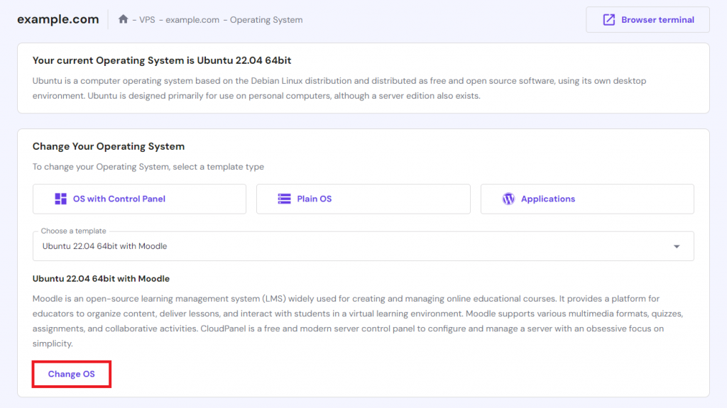Click the Change Your Operating System heading
The height and width of the screenshot is (408, 727).
109,146
